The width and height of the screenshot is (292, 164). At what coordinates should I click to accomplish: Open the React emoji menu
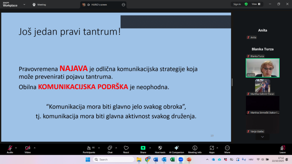point(126,149)
